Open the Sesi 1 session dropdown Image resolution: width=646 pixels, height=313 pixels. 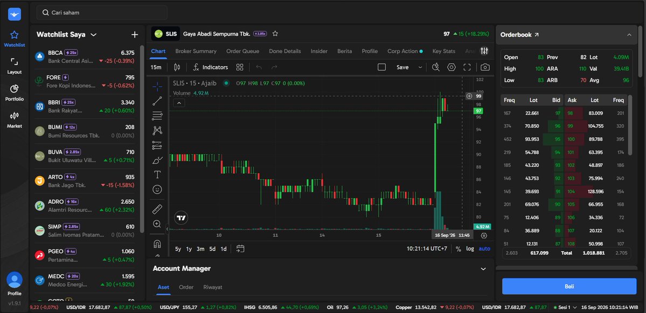click(565, 307)
